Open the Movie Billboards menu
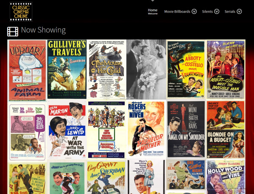Image resolution: width=254 pixels, height=194 pixels. 177,11
